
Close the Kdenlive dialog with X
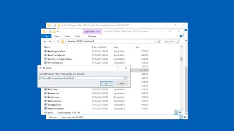(x=126, y=68)
